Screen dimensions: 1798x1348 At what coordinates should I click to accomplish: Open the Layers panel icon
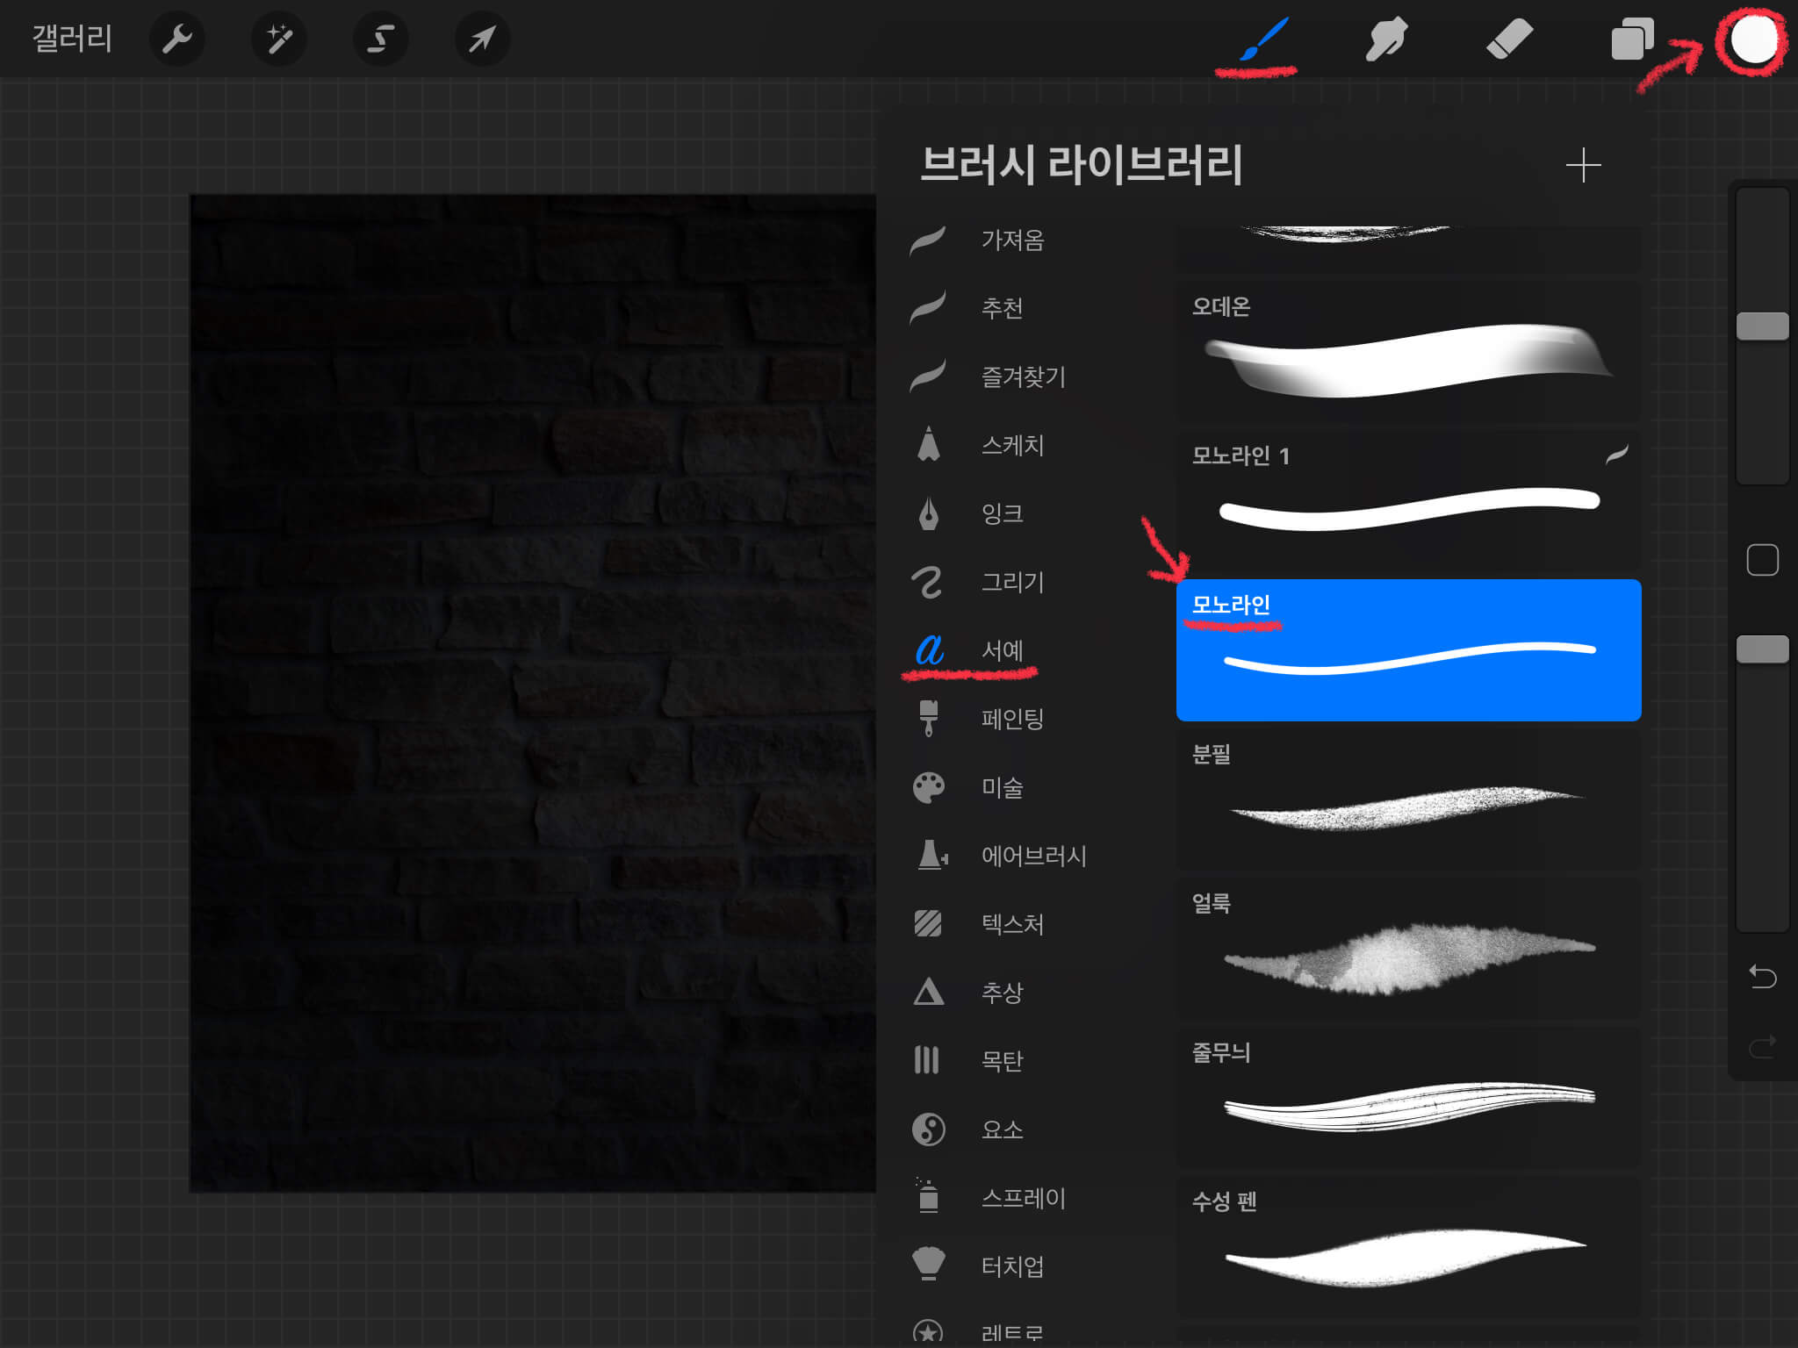pyautogui.click(x=1631, y=39)
